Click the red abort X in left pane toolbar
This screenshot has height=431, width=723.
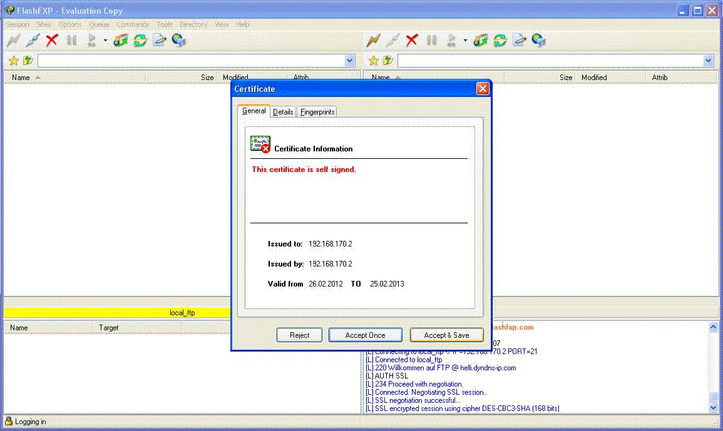(x=52, y=41)
